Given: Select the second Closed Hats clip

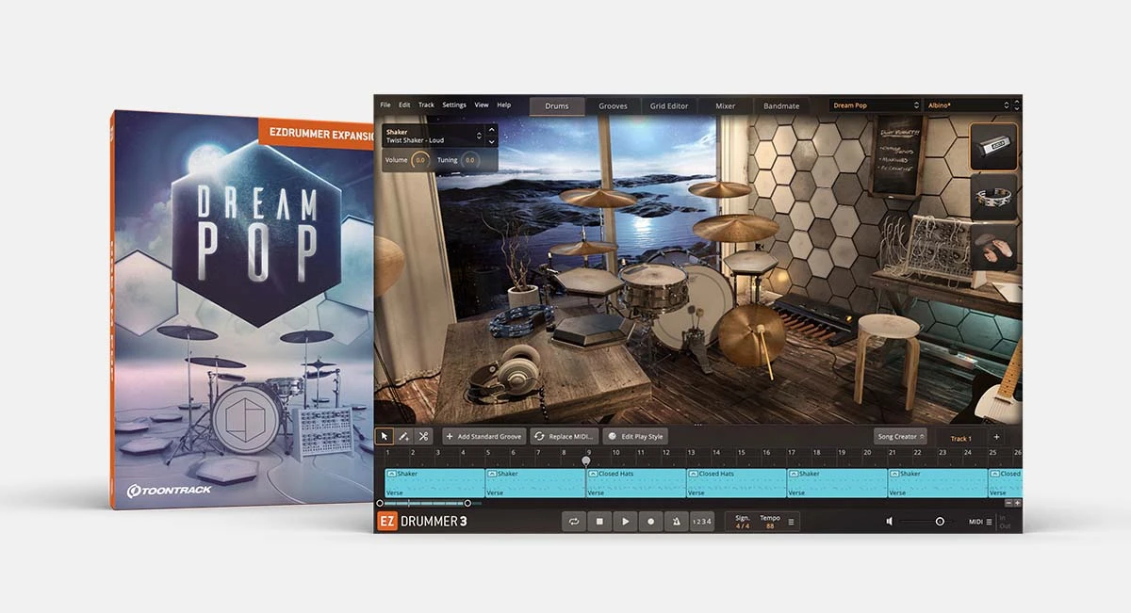Looking at the screenshot, I should pyautogui.click(x=736, y=483).
